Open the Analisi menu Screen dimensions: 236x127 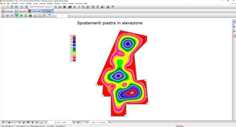[x=36, y=3]
